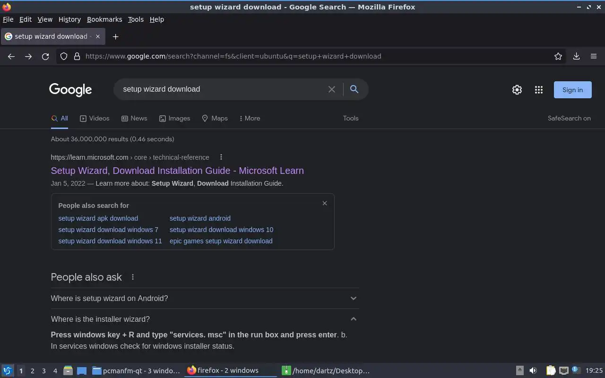605x378 pixels.
Task: Open the History menu
Action: (69, 19)
